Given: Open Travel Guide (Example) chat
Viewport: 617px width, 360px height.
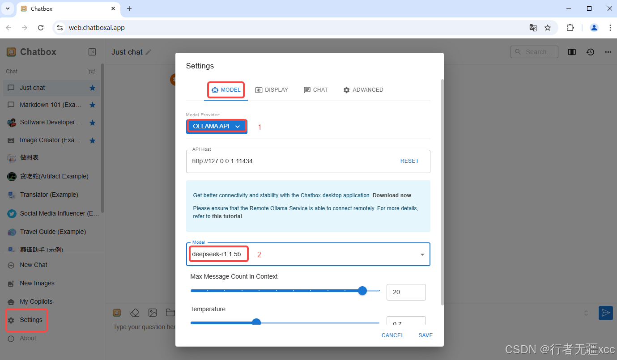Looking at the screenshot, I should pos(51,232).
